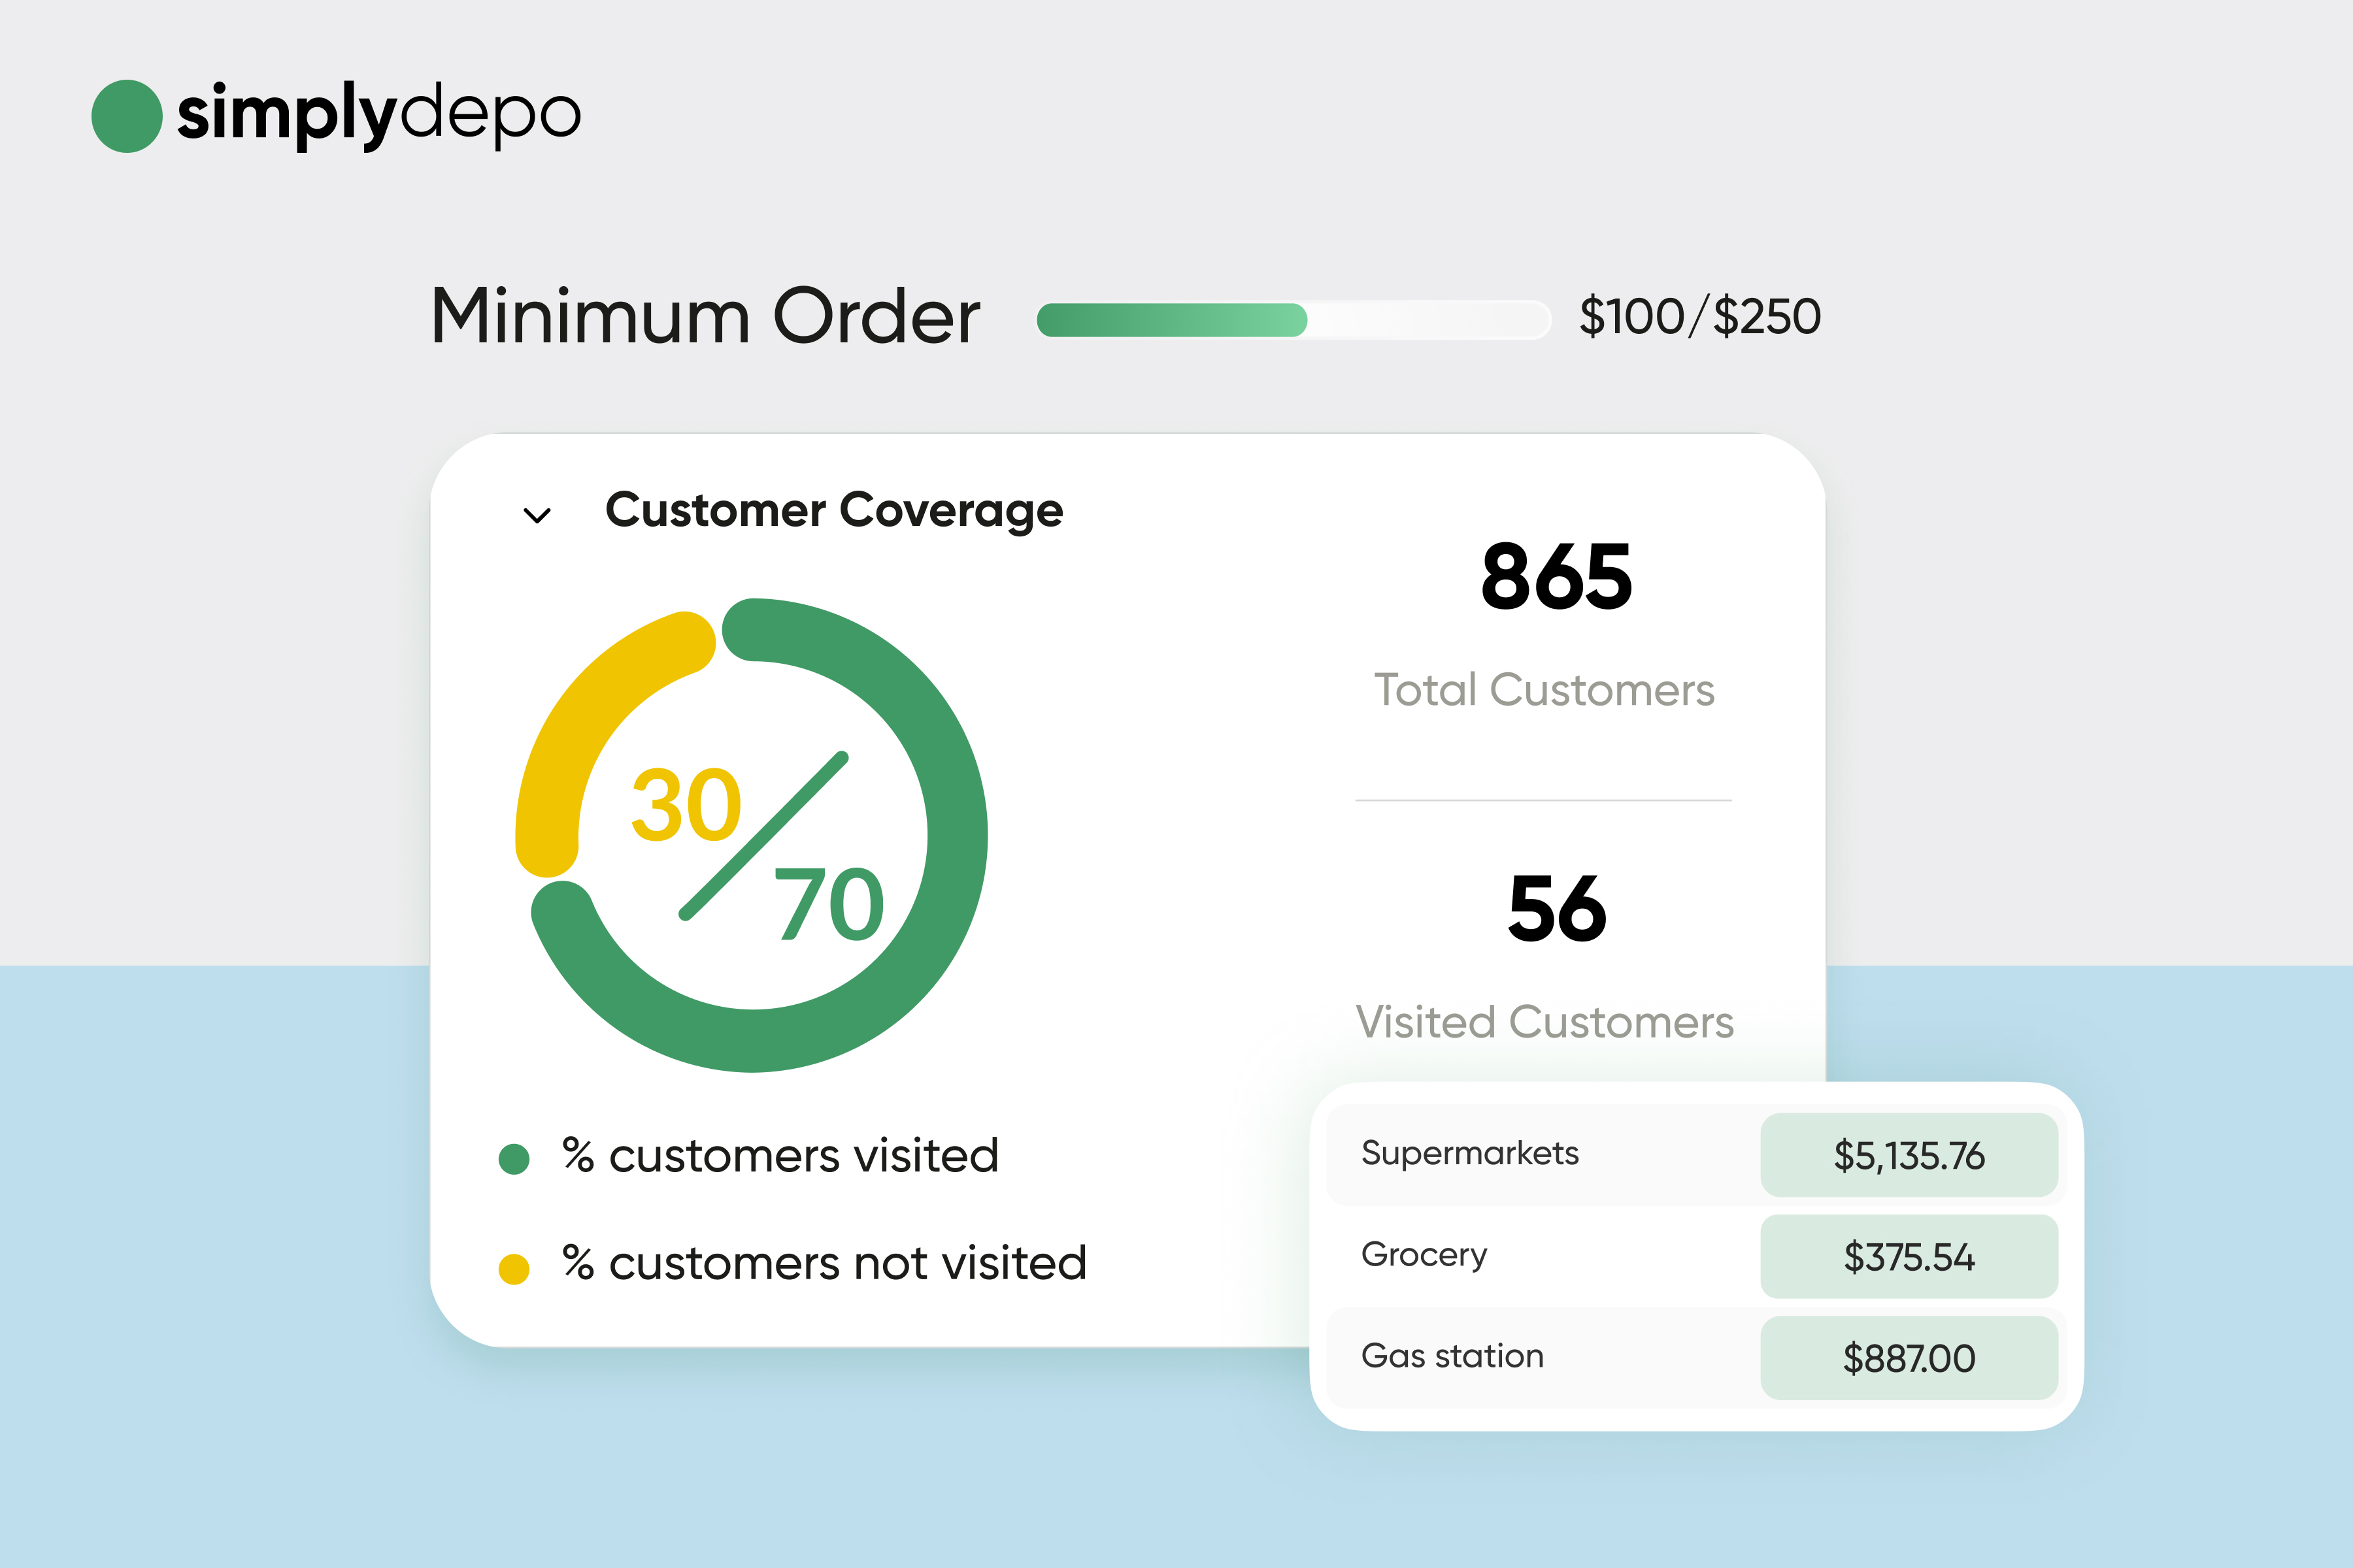Click the green 70 percent value
Viewport: 2353px width, 1568px height.
[x=829, y=905]
